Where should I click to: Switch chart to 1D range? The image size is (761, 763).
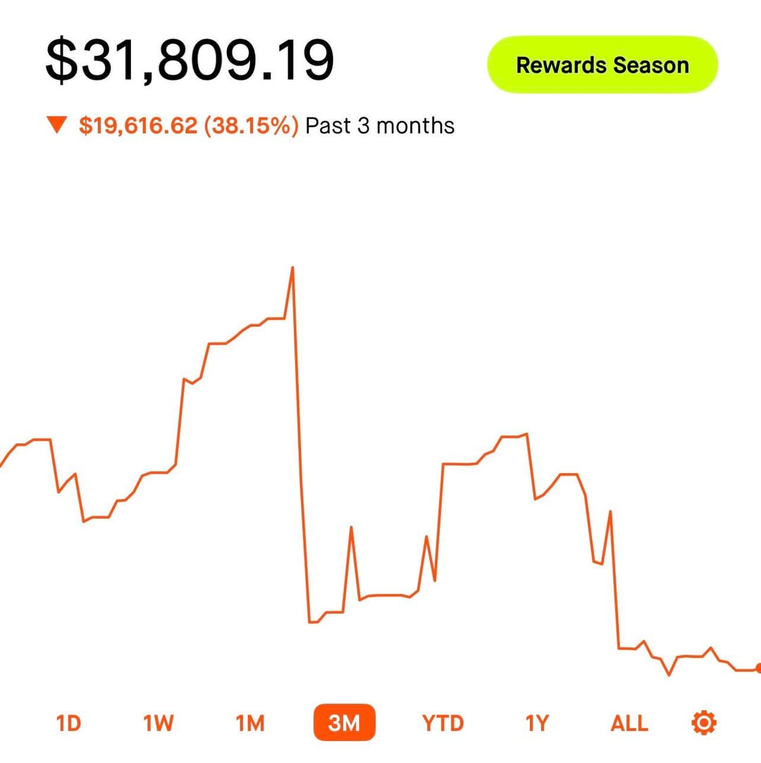tap(68, 723)
